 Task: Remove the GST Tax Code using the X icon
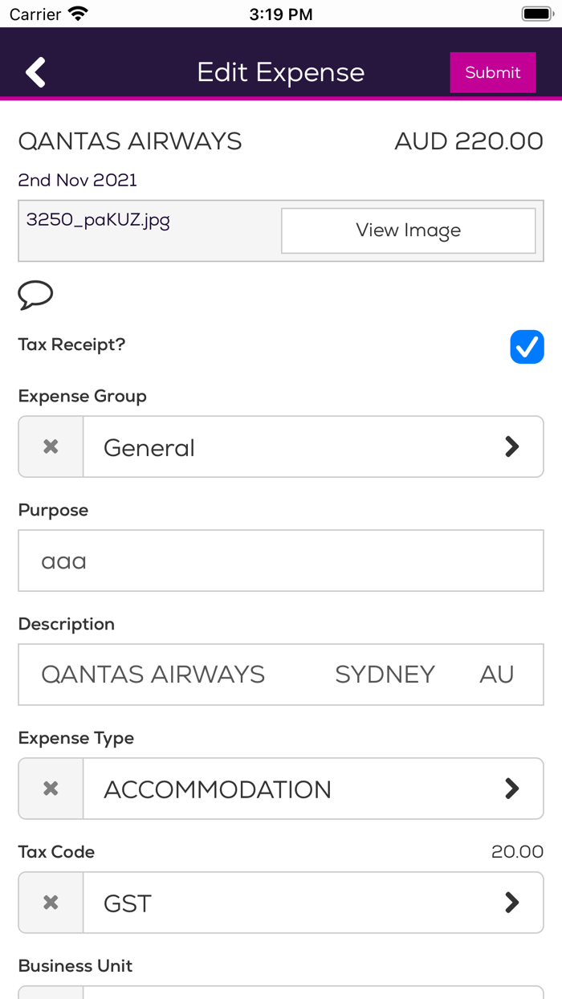[x=50, y=903]
